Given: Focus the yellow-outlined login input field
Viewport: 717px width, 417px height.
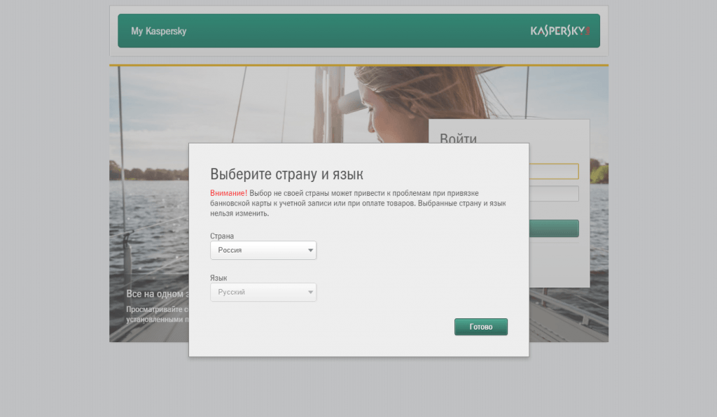Looking at the screenshot, I should (554, 171).
